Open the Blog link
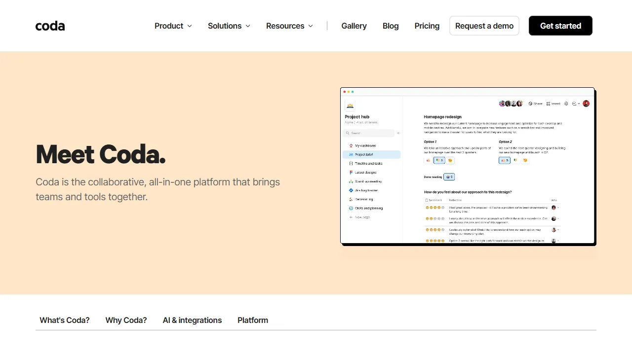Viewport: 632px width, 355px height. (x=391, y=26)
